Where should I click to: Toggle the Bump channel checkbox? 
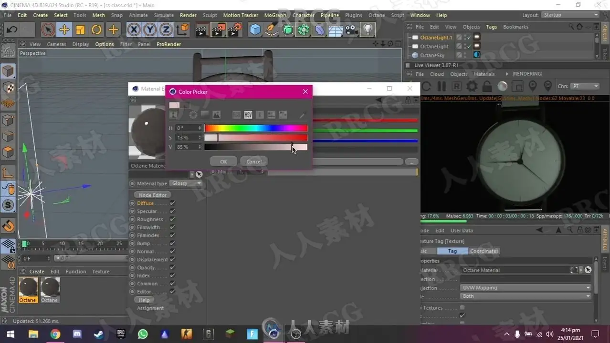tap(172, 243)
